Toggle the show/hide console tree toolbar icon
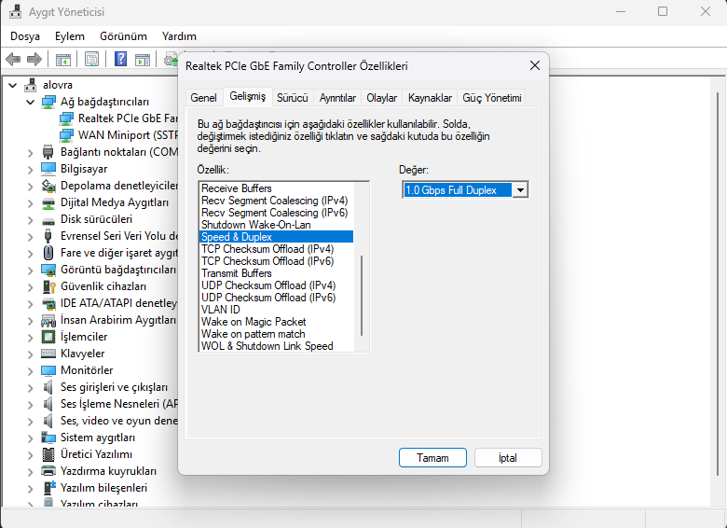The height and width of the screenshot is (528, 727). coord(63,60)
